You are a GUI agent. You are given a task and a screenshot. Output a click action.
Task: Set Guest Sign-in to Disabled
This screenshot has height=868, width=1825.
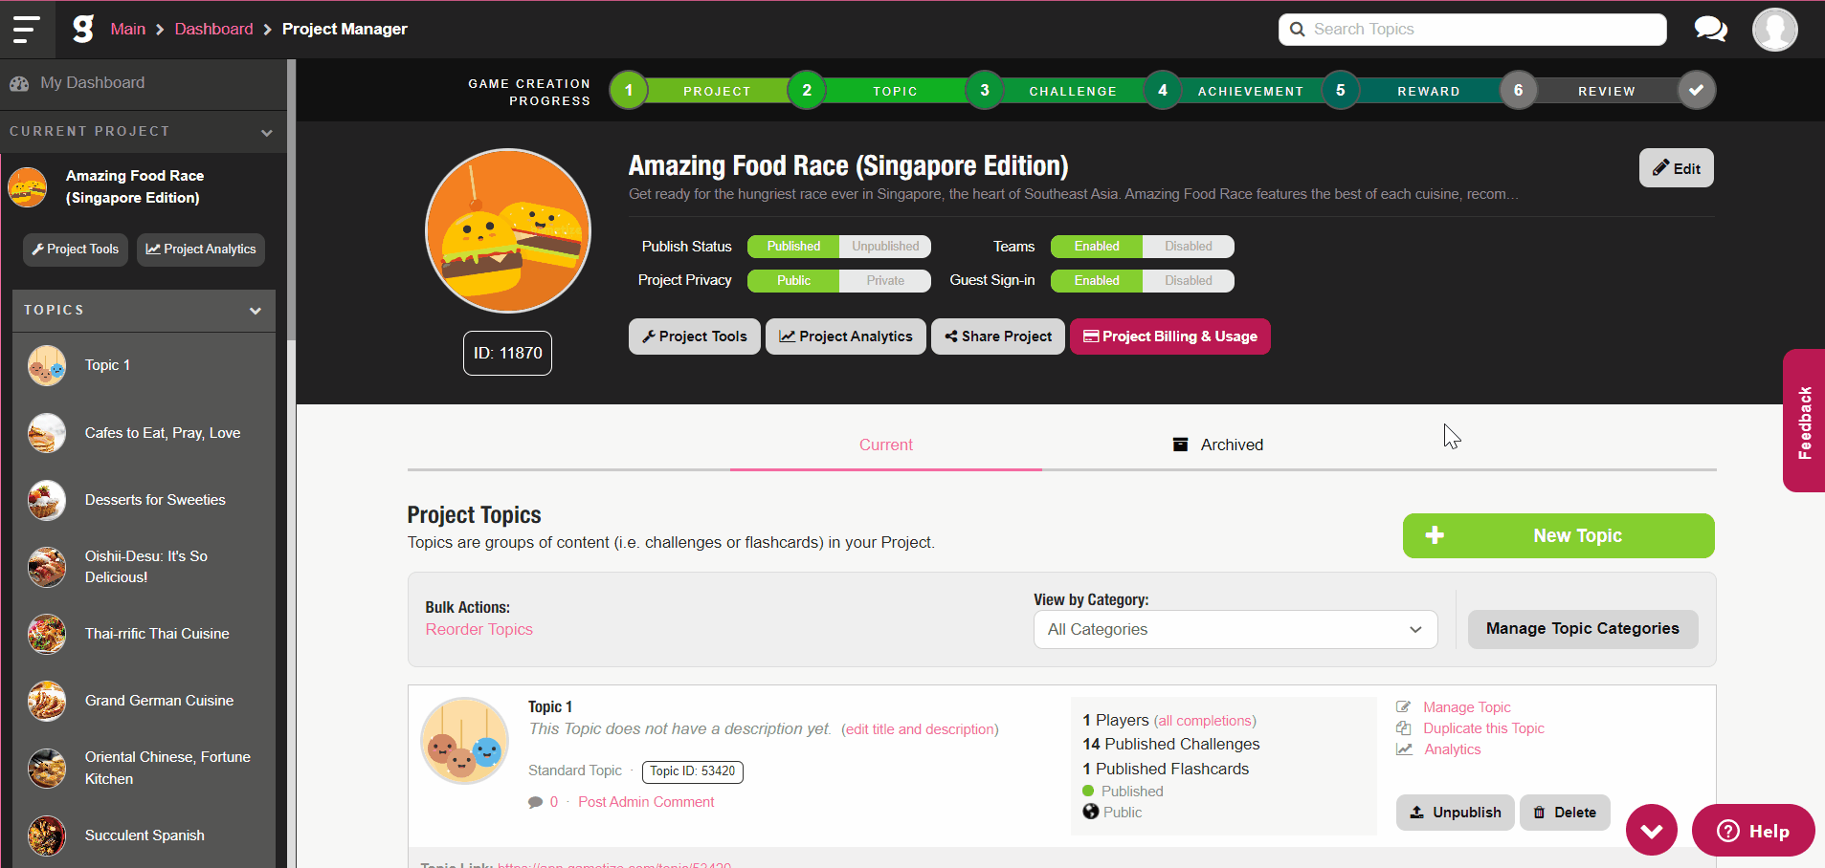(x=1189, y=281)
